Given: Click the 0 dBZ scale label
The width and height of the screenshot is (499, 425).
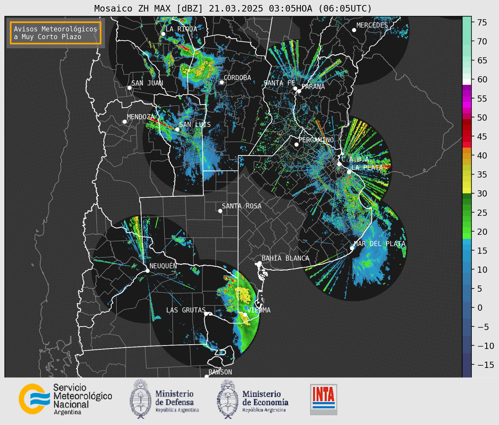Looking at the screenshot, I should pos(480,308).
